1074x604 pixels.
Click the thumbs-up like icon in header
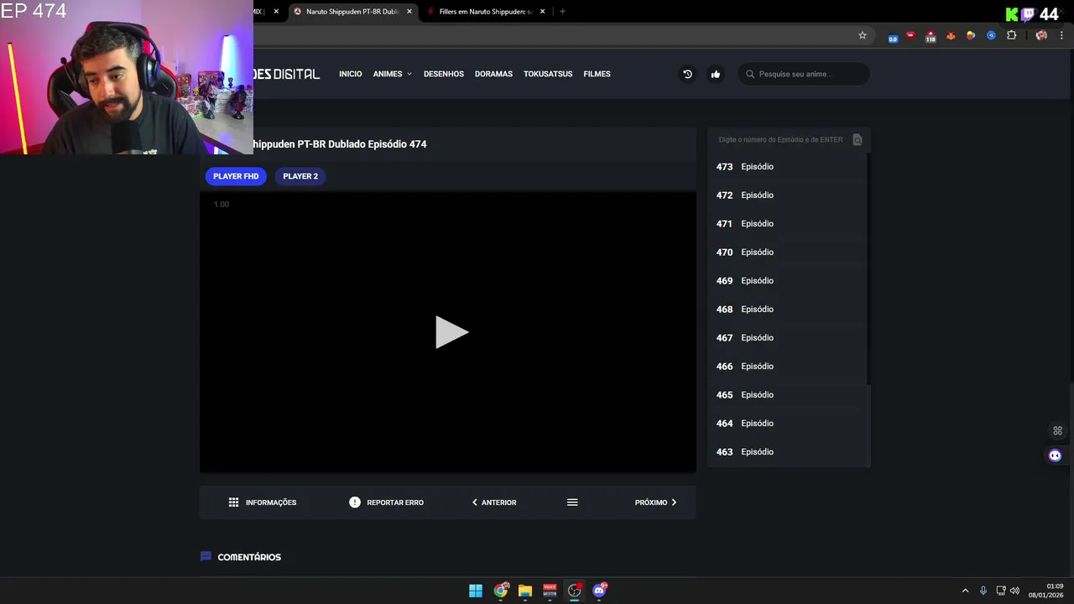coord(716,74)
